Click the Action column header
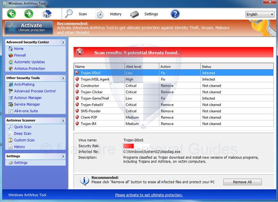 point(180,67)
